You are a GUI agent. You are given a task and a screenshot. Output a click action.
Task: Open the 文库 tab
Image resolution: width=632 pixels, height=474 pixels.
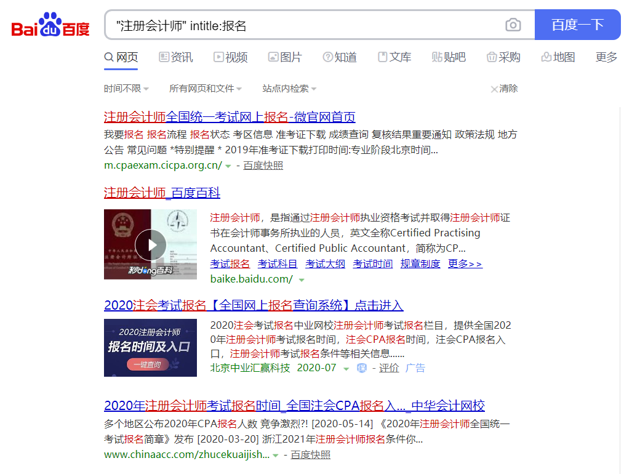click(x=394, y=57)
